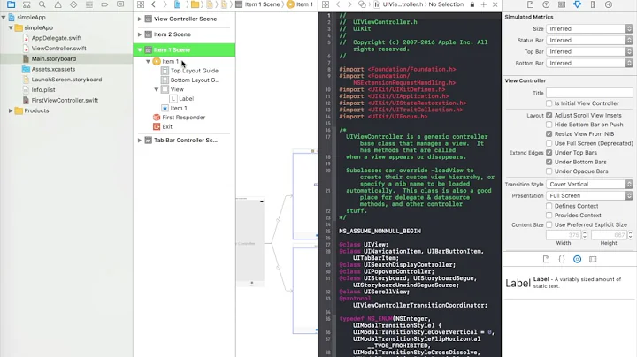Click the assistant editor lock icon
This screenshot has width=637, height=357.
[472, 4]
